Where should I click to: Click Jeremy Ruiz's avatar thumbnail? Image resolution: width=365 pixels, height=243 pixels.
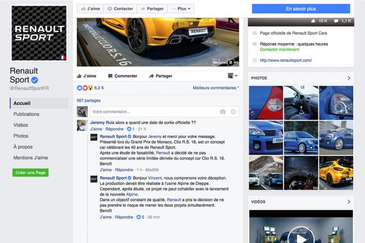pyautogui.click(x=82, y=126)
